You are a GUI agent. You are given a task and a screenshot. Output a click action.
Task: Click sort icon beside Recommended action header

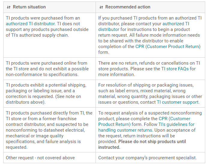click(101, 7)
